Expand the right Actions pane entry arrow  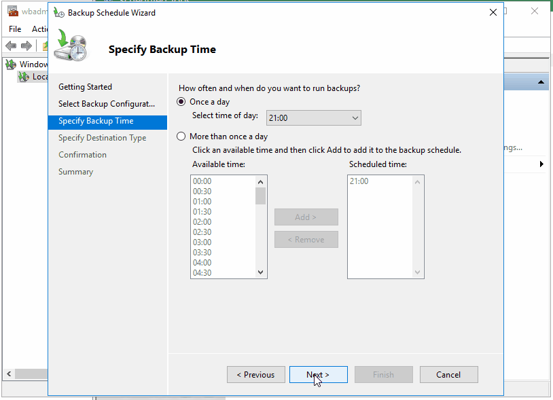[541, 164]
